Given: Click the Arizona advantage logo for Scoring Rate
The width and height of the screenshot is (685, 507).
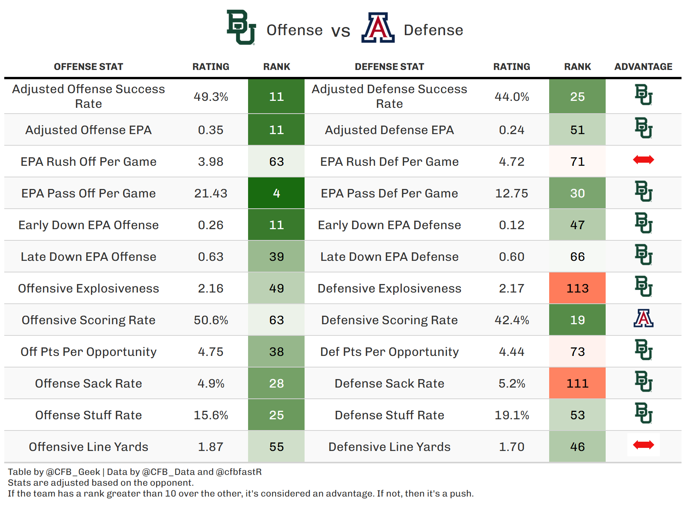Looking at the screenshot, I should pos(643,319).
